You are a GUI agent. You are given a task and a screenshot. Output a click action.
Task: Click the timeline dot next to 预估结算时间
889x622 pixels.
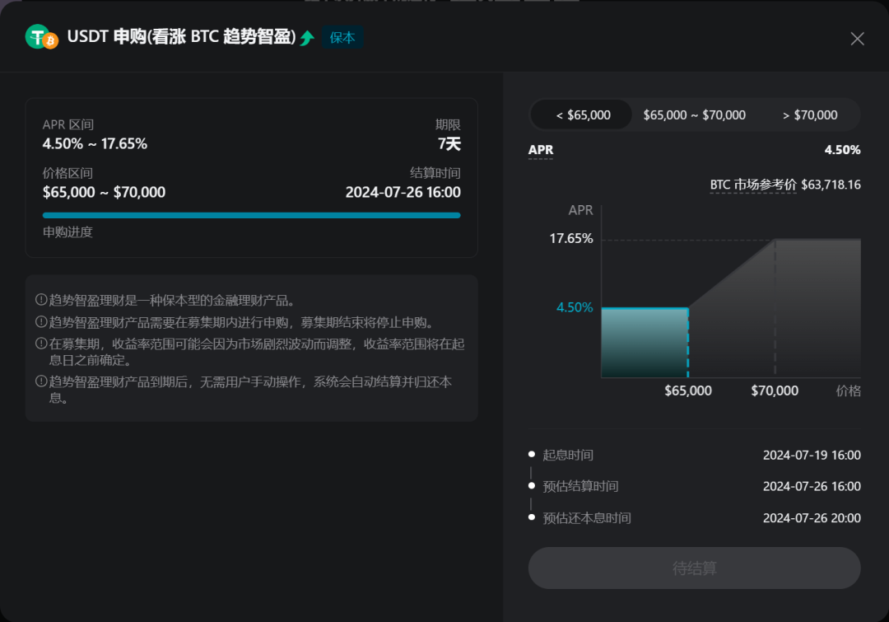[532, 486]
